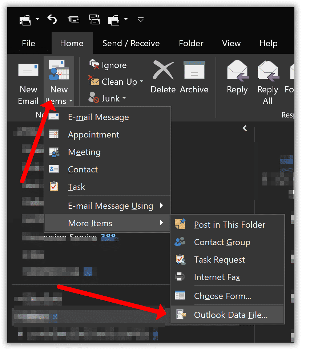The image size is (322, 359).
Task: Switch to the Send / Receive tab
Action: point(131,43)
